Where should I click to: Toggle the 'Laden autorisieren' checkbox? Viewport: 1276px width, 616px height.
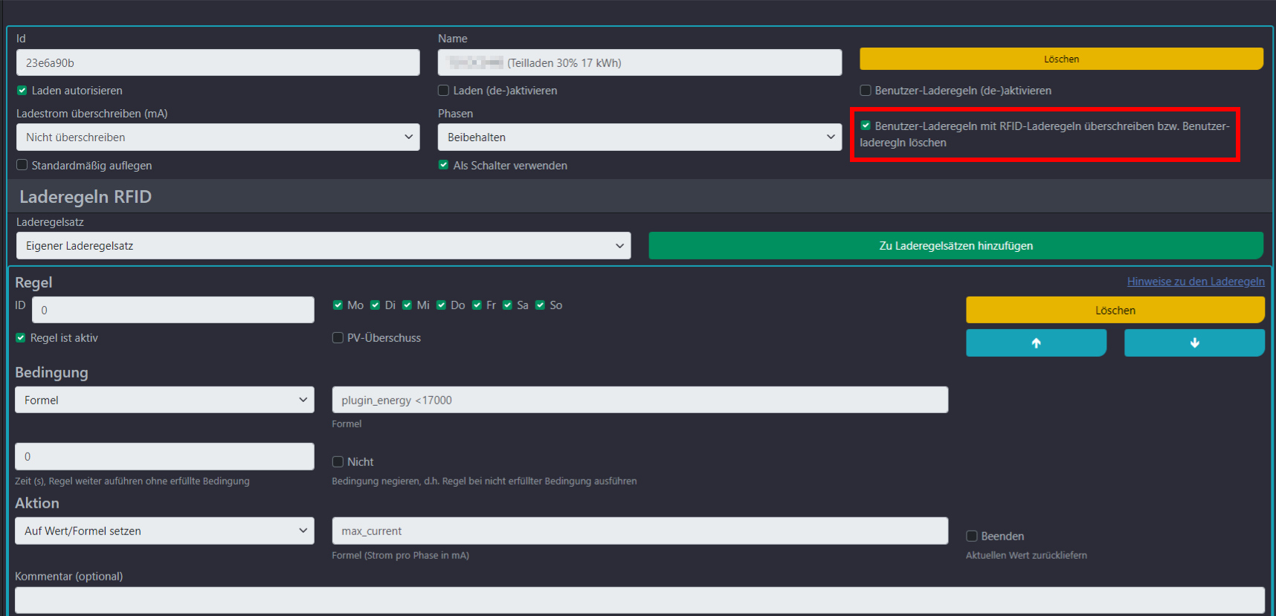22,91
